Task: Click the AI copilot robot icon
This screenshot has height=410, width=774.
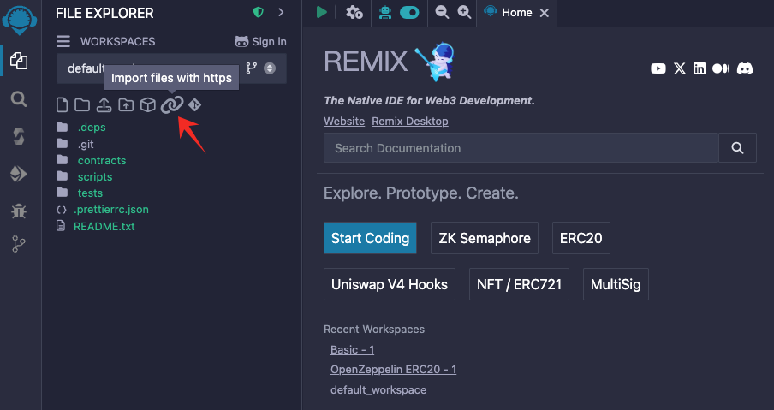Action: [x=385, y=12]
